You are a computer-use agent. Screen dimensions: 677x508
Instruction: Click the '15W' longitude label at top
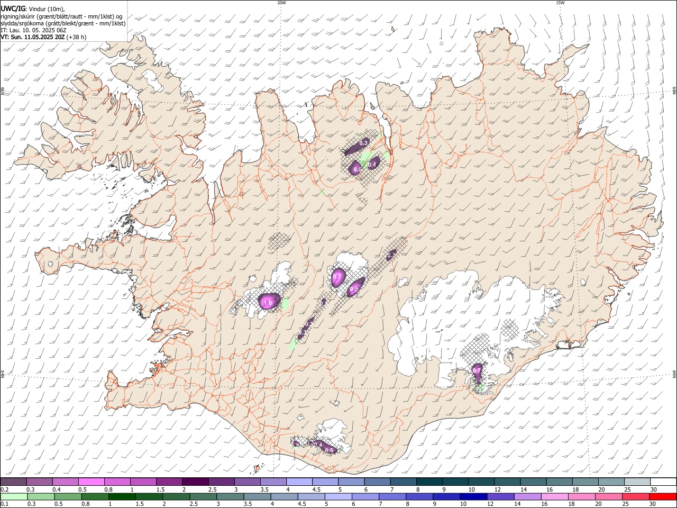[x=560, y=3]
